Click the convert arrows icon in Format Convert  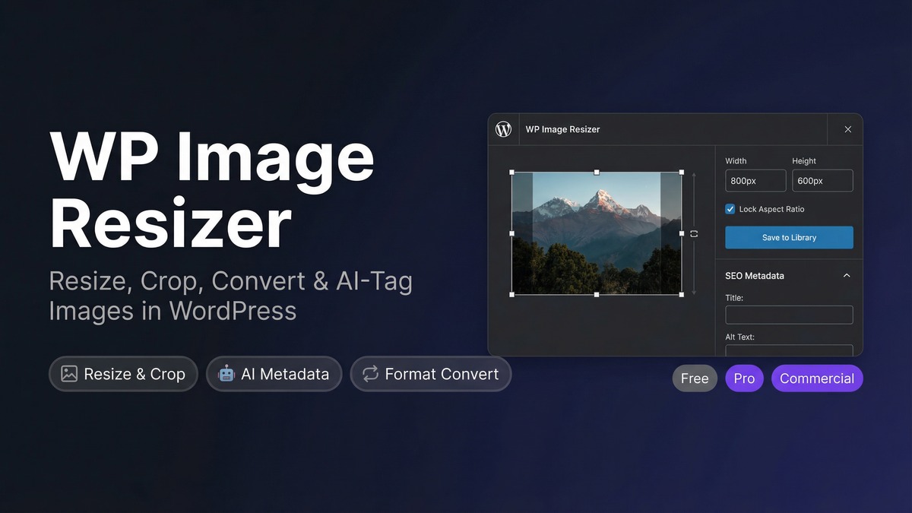(x=370, y=374)
